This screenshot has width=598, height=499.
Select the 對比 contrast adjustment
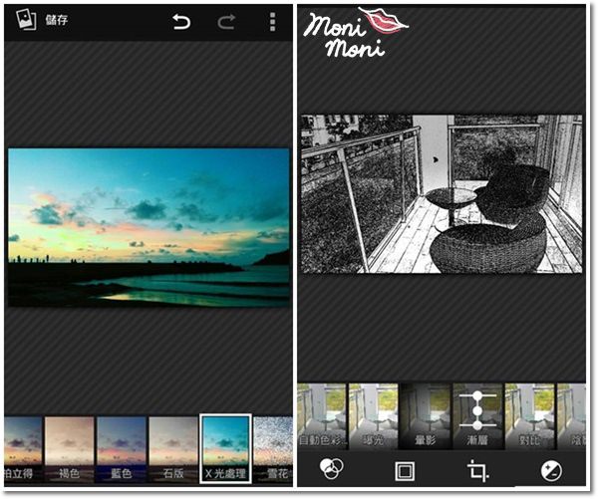[x=528, y=415]
